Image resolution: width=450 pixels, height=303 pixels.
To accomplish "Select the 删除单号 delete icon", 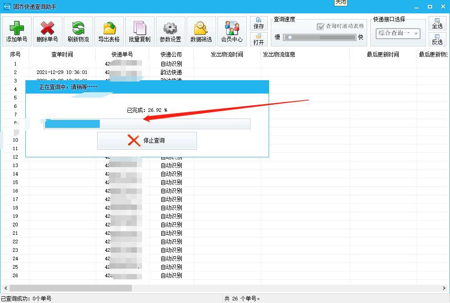I will (x=47, y=31).
